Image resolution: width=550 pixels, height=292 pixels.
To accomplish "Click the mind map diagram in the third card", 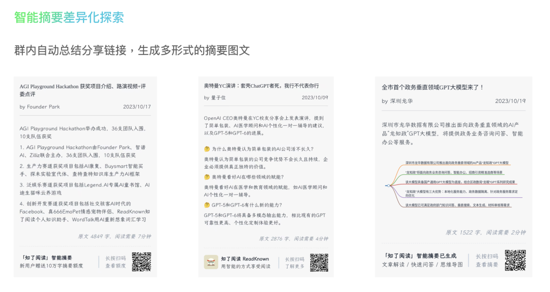I will 454,184.
